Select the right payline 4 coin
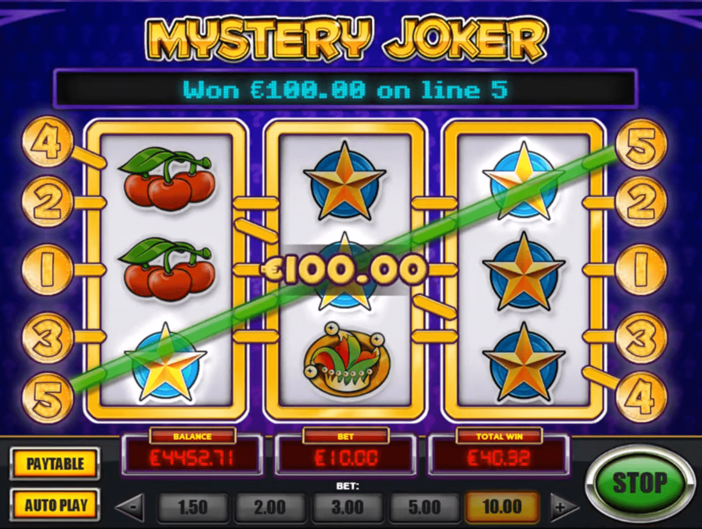The width and height of the screenshot is (702, 529). [x=641, y=396]
